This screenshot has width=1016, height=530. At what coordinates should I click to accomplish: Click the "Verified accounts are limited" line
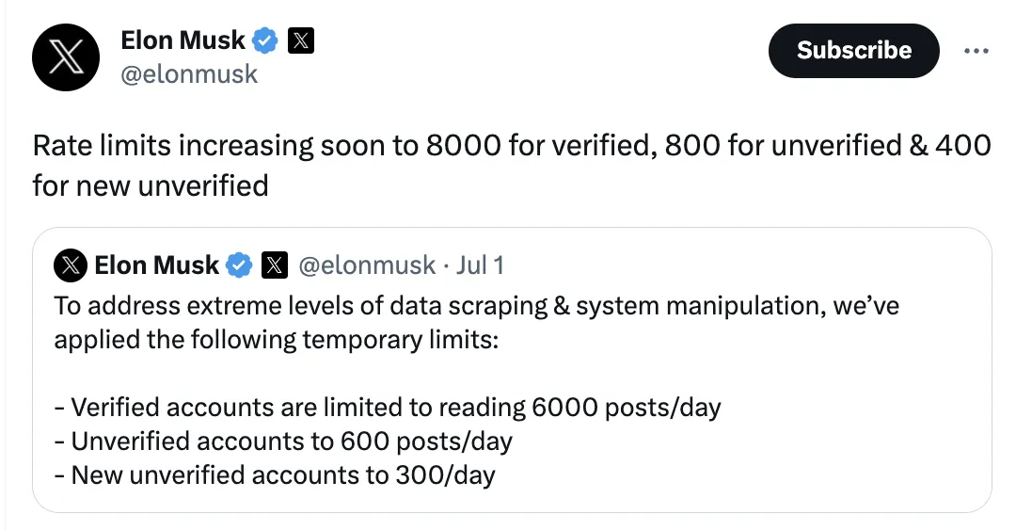click(x=388, y=408)
